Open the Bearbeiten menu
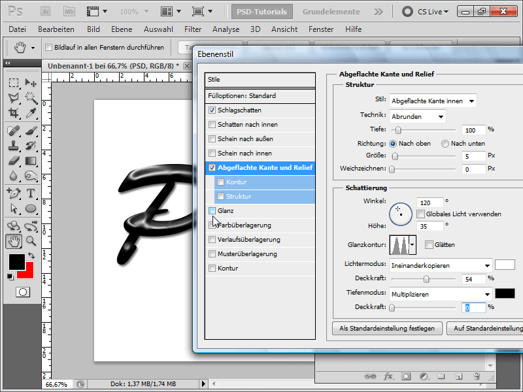Image resolution: width=523 pixels, height=392 pixels. (56, 29)
